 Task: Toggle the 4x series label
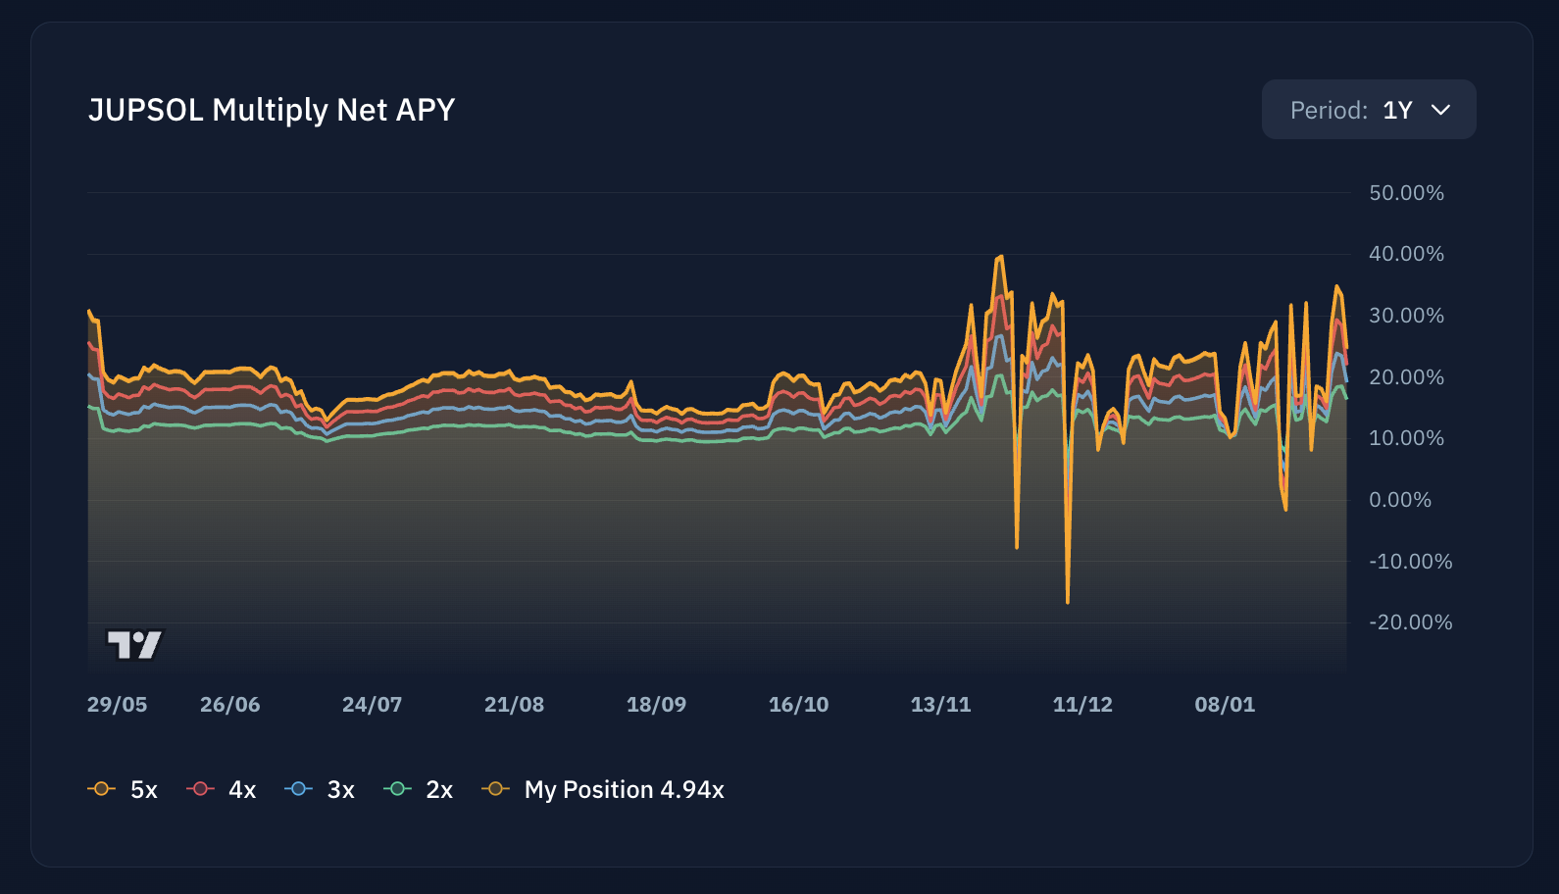click(242, 790)
